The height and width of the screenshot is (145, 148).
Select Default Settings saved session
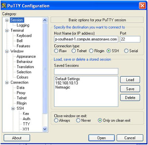tap(68, 79)
